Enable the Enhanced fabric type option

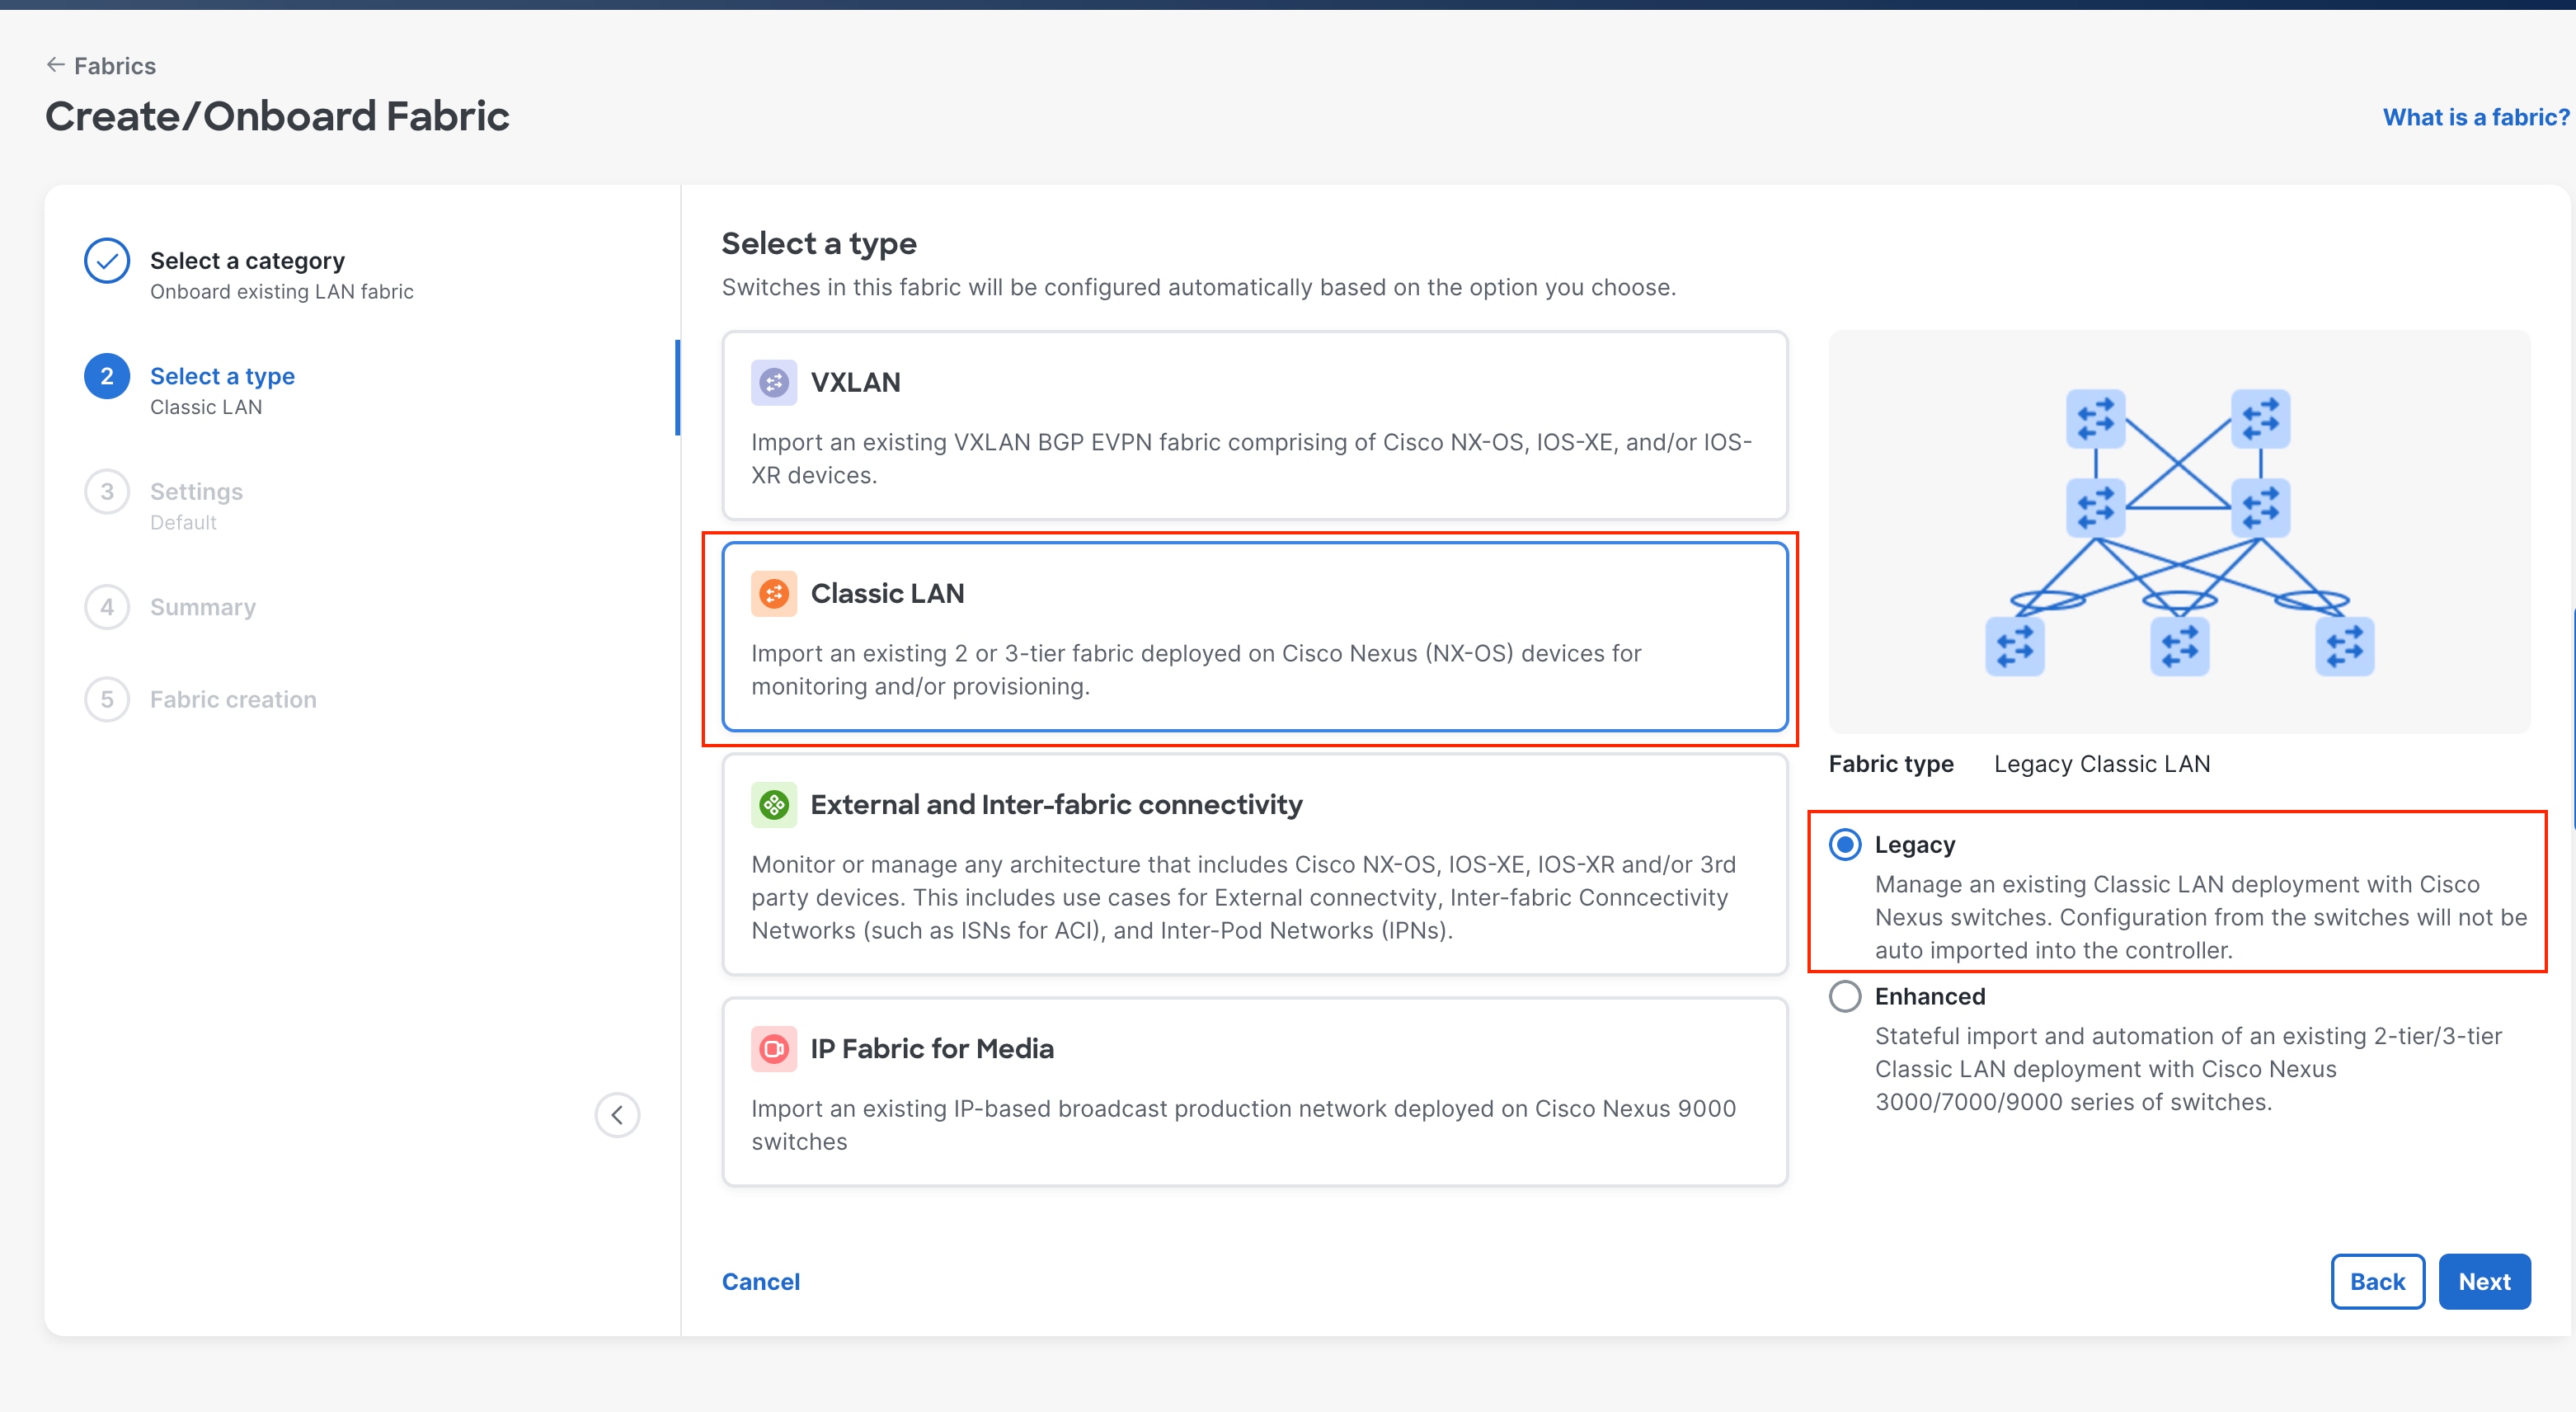[x=1845, y=996]
